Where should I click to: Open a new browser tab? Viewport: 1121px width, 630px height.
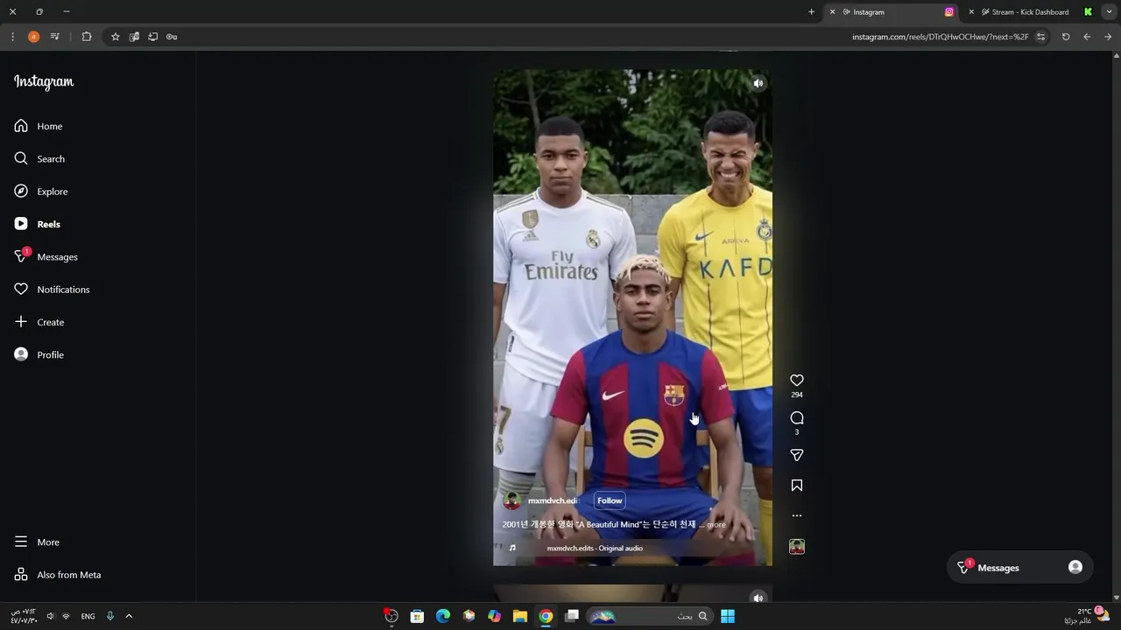click(x=811, y=12)
